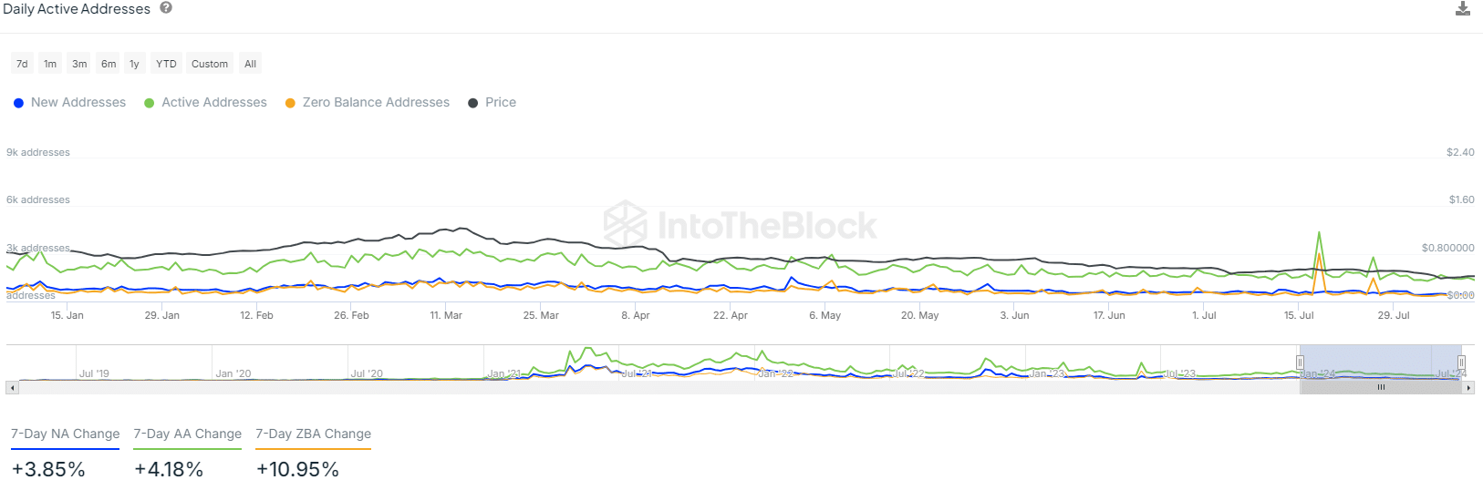
Task: Toggle New Addresses series in legend
Action: point(69,103)
